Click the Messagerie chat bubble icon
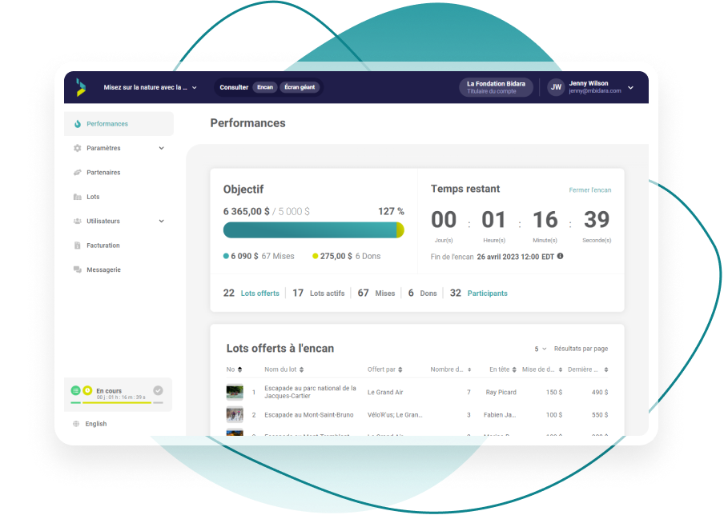Image resolution: width=728 pixels, height=515 pixels. point(77,269)
